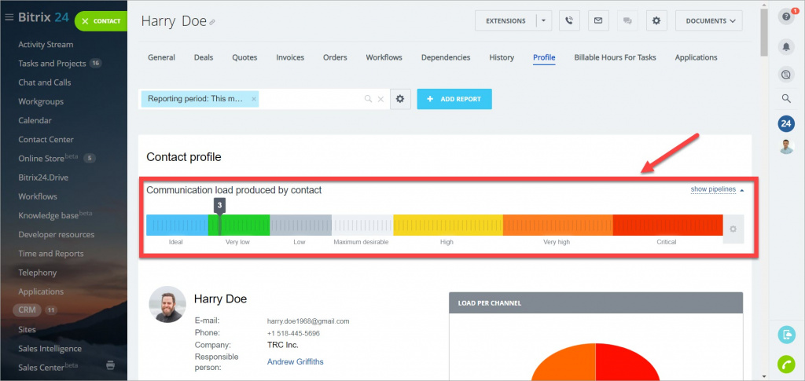805x381 pixels.
Task: Switch to the Workflows tab
Action: tap(384, 57)
